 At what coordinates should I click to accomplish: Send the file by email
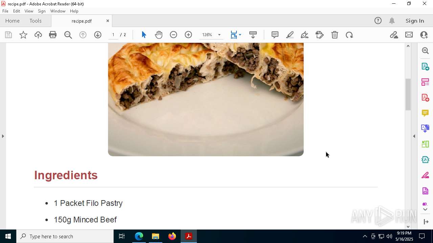coord(409,35)
